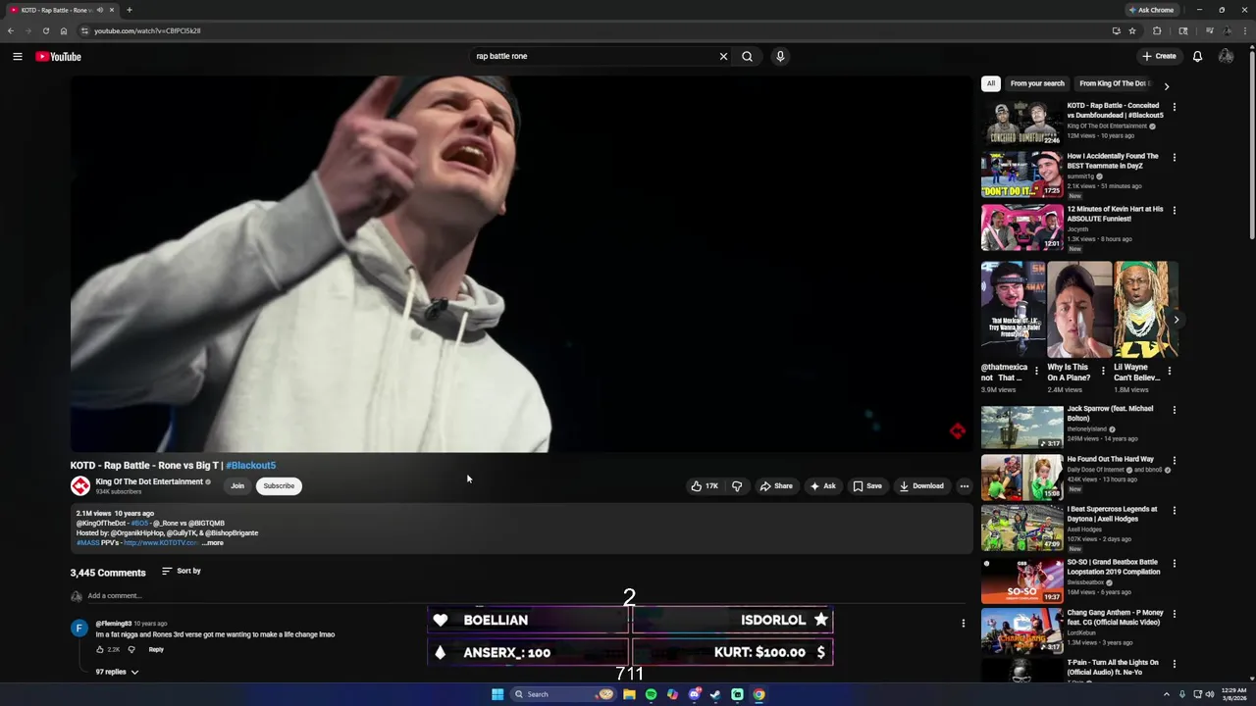Open YouTube account avatar menu
Screen dimensions: 1256x706
(x=1226, y=57)
